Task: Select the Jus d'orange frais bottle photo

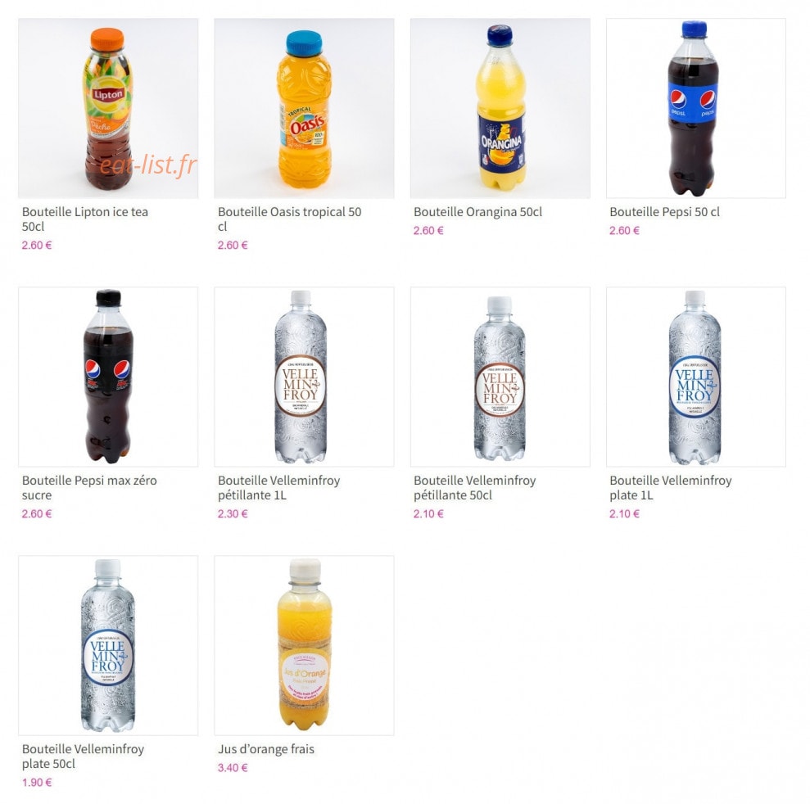Action: coord(304,645)
